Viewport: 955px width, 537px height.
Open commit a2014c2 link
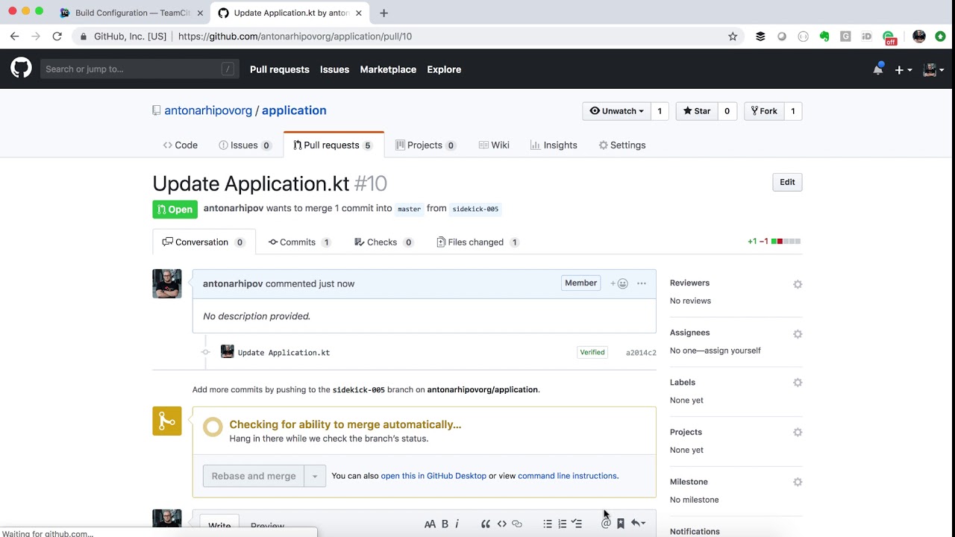coord(641,353)
